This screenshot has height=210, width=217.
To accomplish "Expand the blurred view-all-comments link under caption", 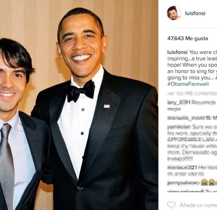I will pos(192,94).
